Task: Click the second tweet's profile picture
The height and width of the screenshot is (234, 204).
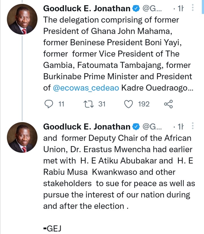Action: tap(22, 137)
